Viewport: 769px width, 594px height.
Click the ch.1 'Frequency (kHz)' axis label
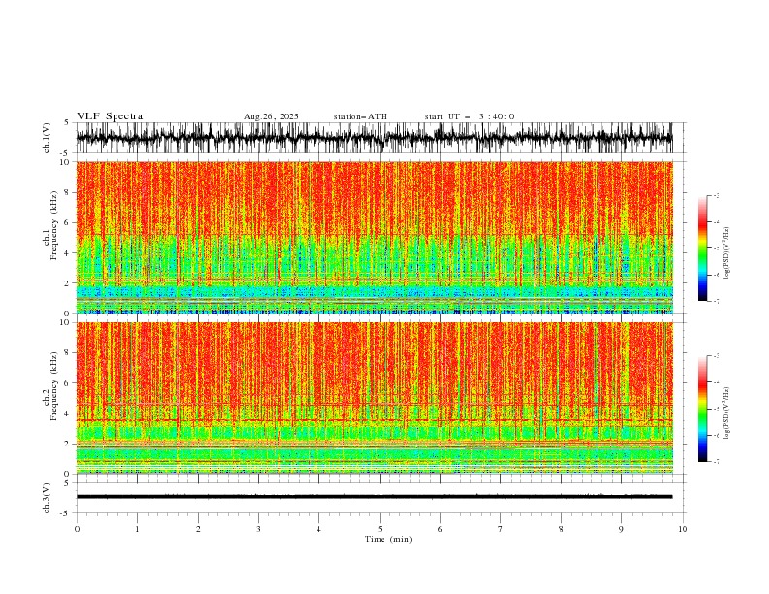tap(54, 225)
